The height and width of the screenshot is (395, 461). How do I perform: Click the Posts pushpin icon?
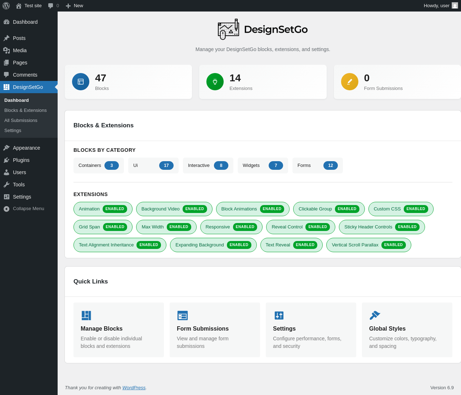click(6, 38)
